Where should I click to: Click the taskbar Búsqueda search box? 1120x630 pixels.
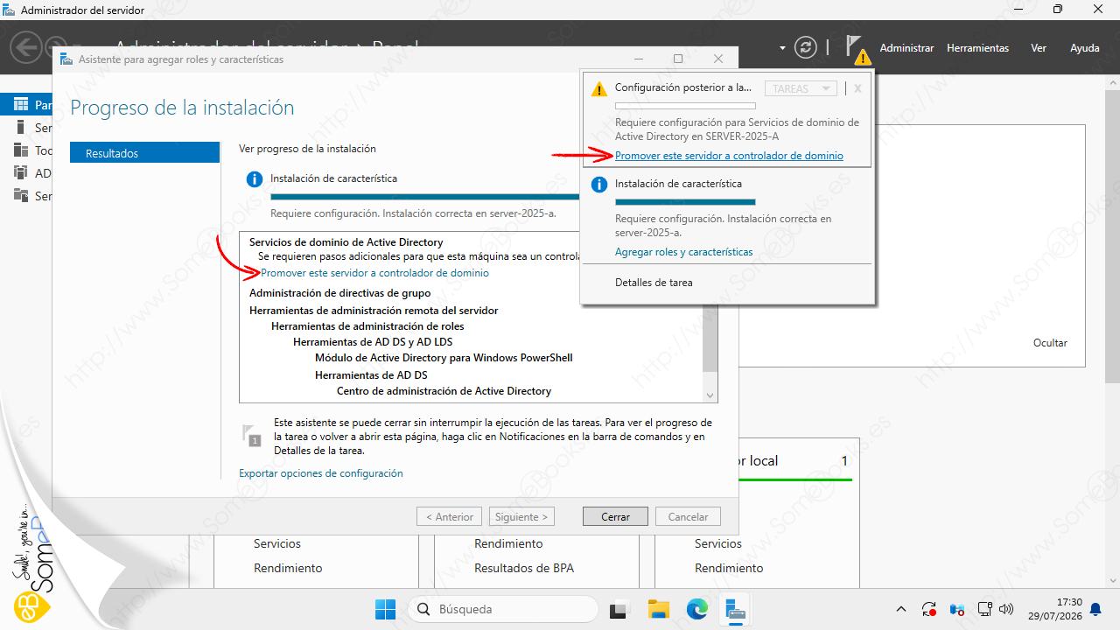pyautogui.click(x=502, y=609)
